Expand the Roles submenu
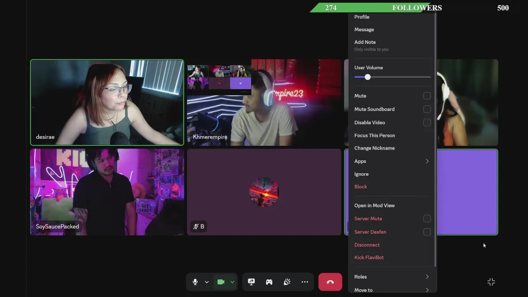This screenshot has width=528, height=297. coord(391,277)
